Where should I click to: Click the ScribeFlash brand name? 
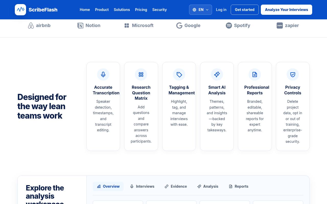point(43,10)
